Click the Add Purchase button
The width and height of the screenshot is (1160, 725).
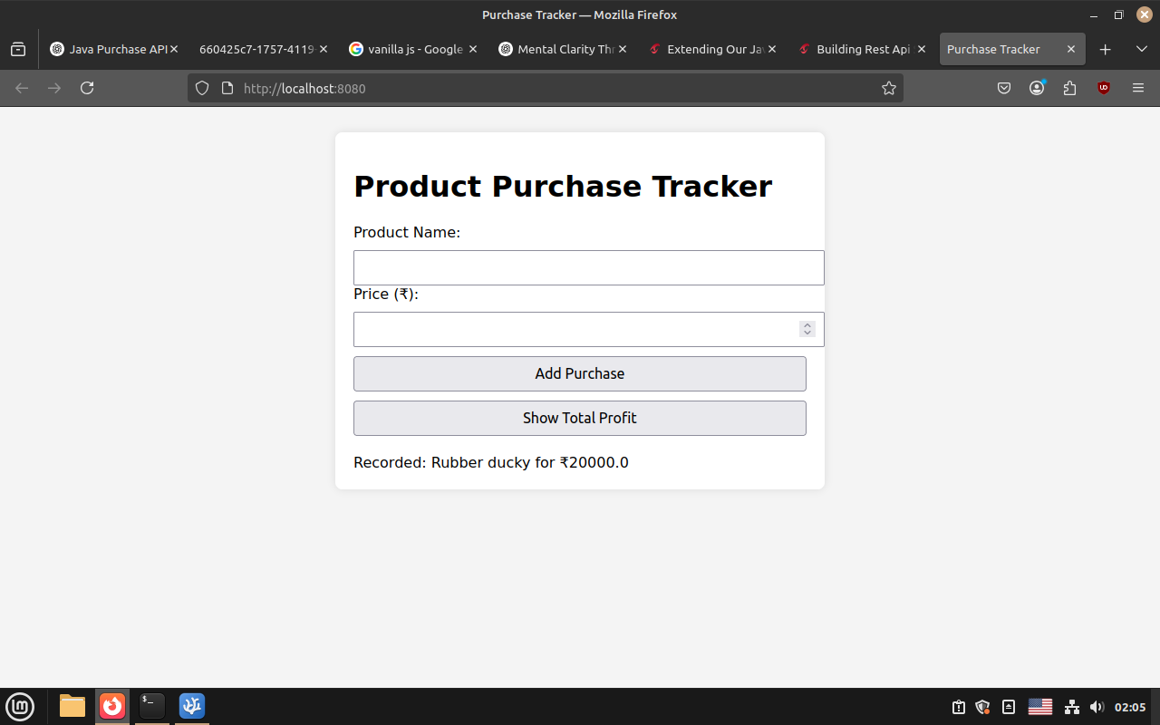point(579,373)
